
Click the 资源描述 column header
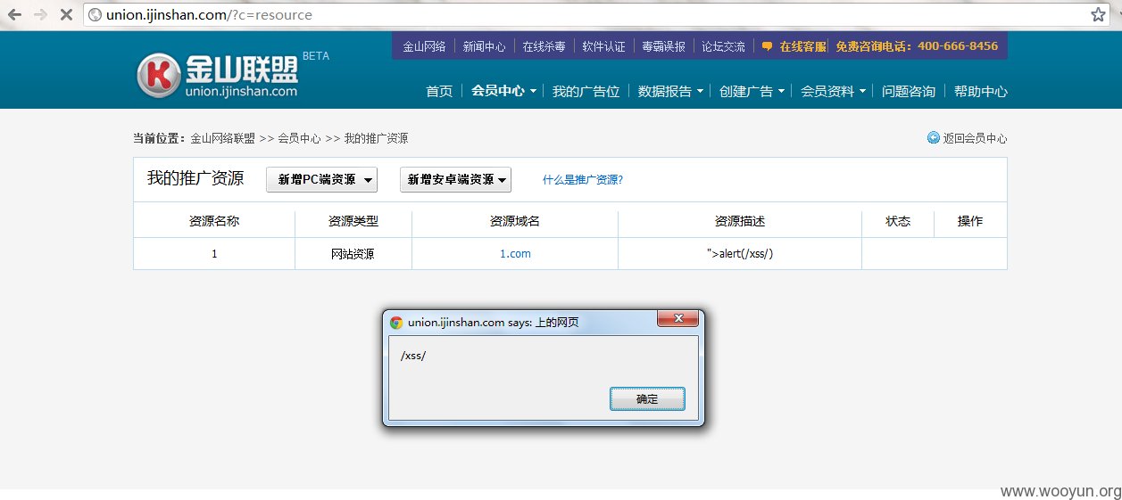740,221
